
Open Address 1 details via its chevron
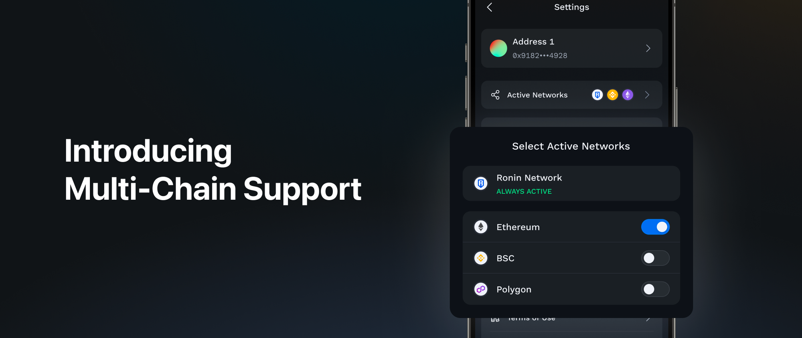[x=648, y=48]
